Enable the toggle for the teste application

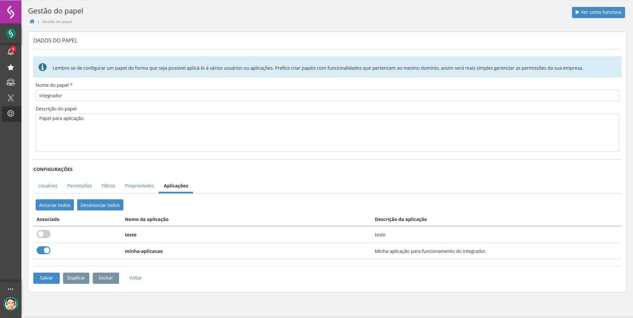(x=43, y=234)
